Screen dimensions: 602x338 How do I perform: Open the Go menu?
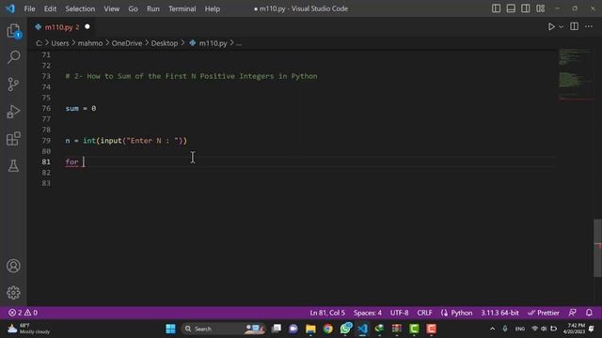click(x=133, y=8)
